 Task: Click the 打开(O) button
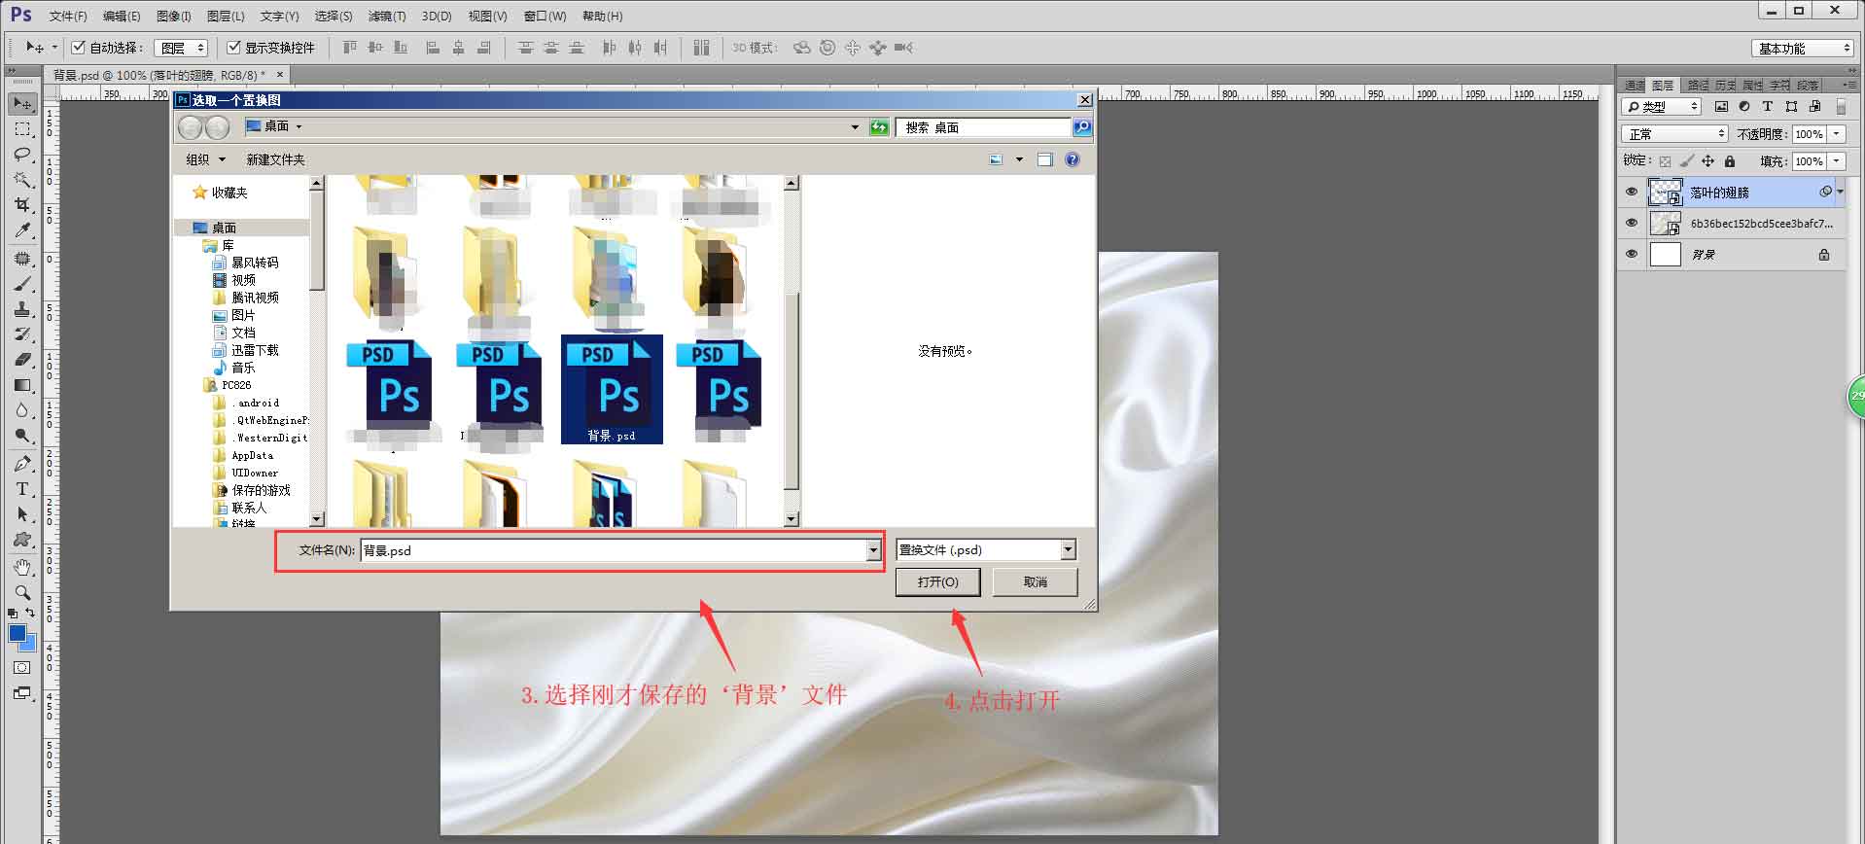pyautogui.click(x=937, y=581)
